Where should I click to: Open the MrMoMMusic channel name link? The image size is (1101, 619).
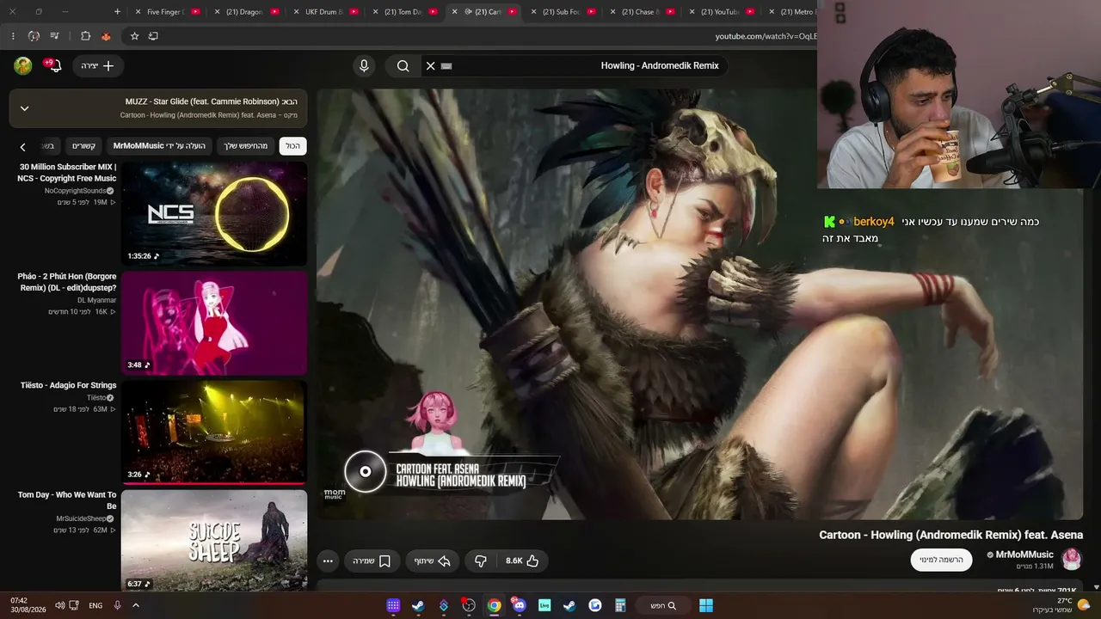(1024, 555)
